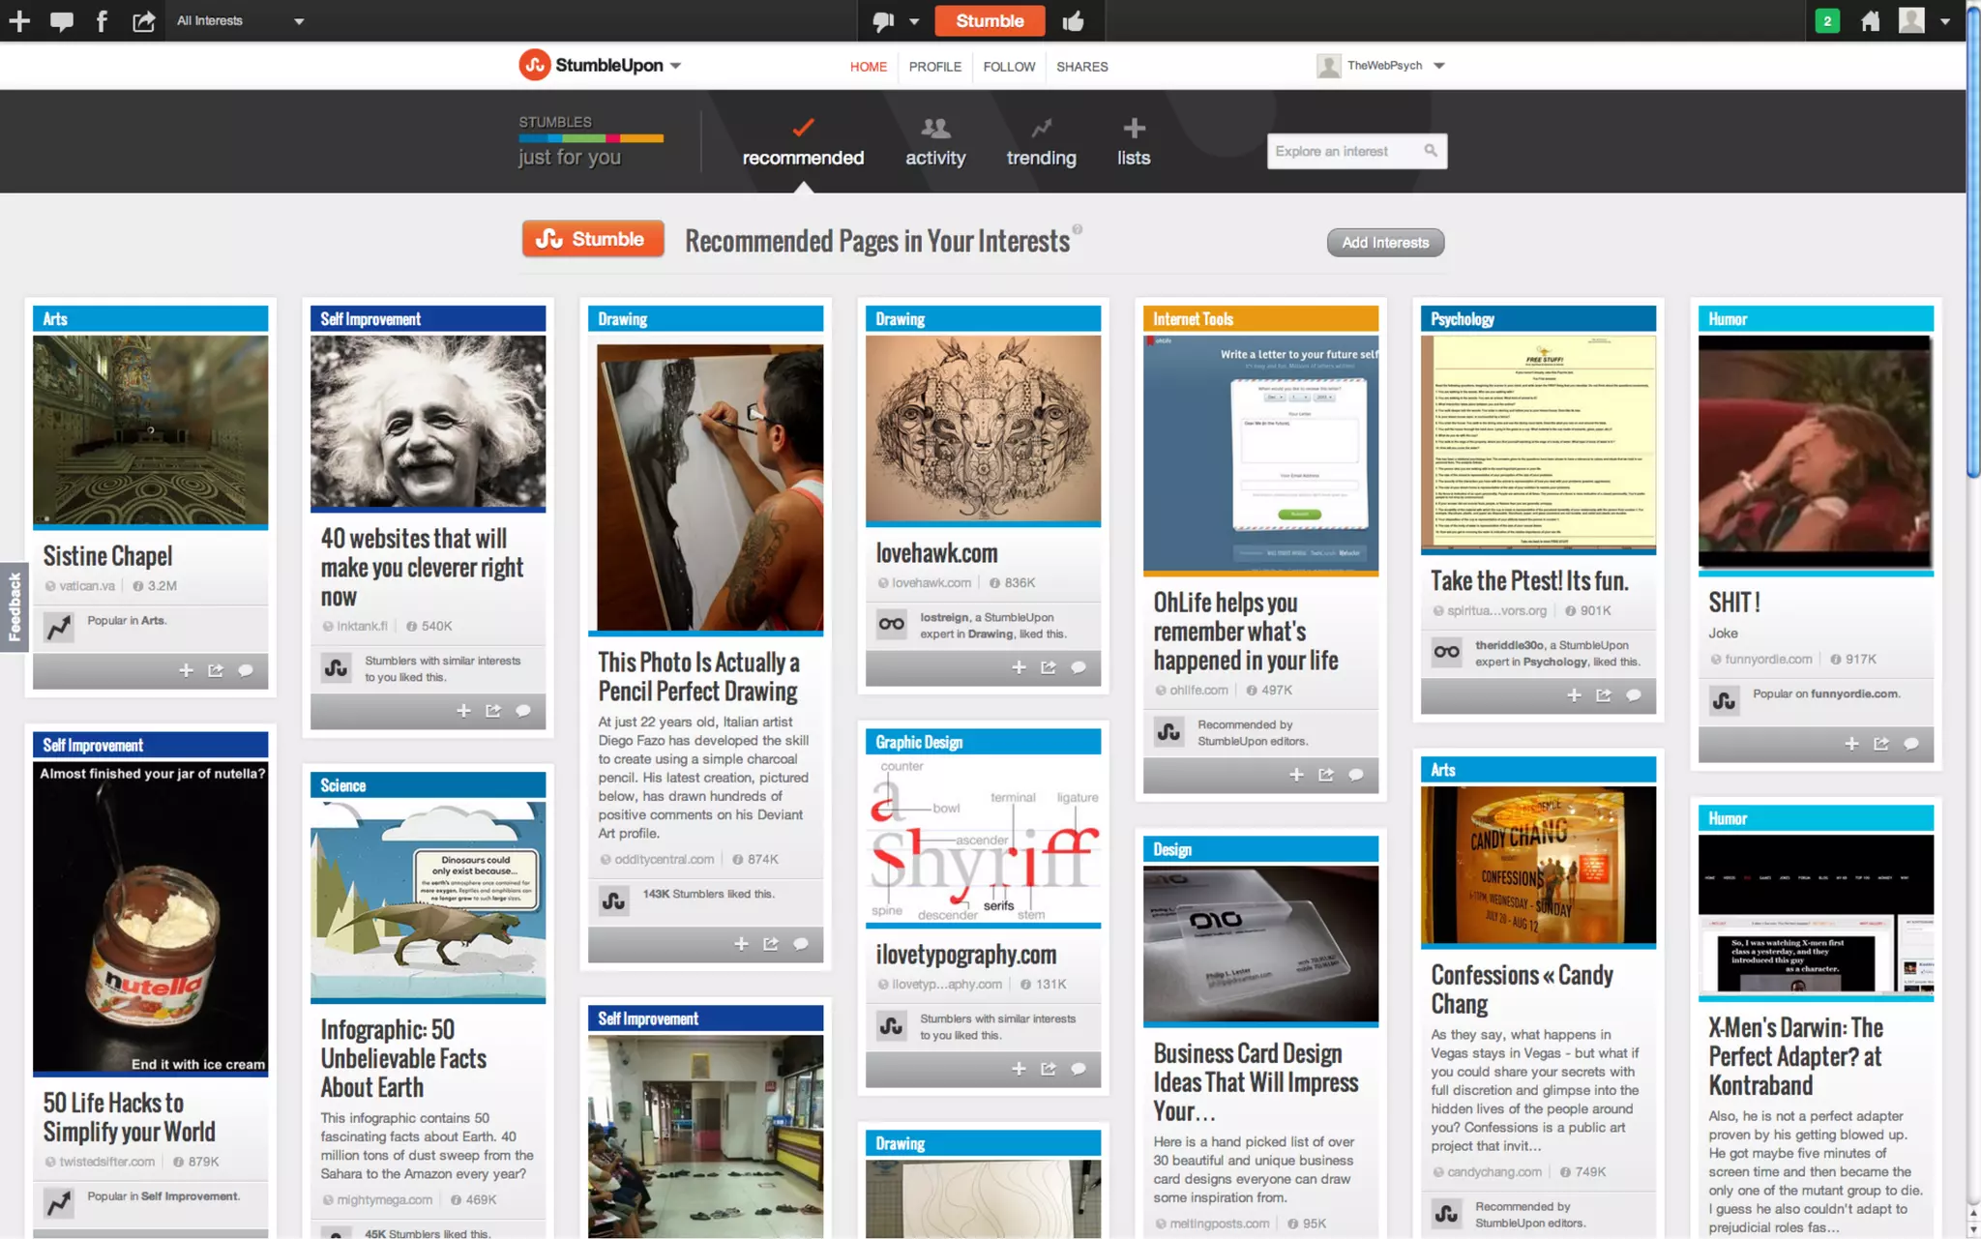Screen dimensions: 1981x1239
Task: Click the Add Interests button
Action: (x=1384, y=243)
